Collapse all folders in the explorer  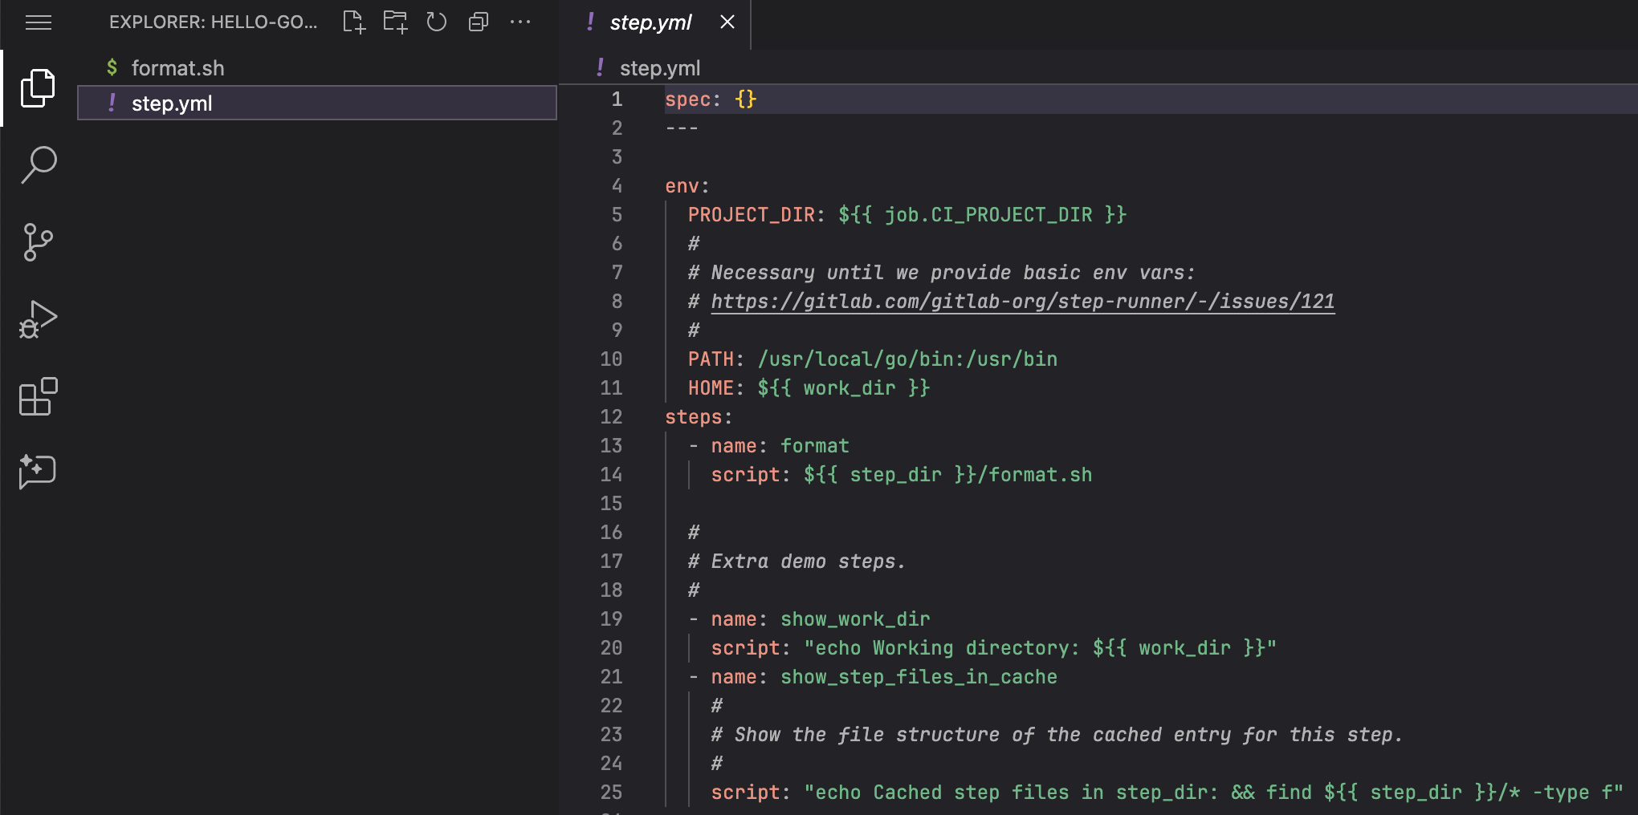(479, 22)
